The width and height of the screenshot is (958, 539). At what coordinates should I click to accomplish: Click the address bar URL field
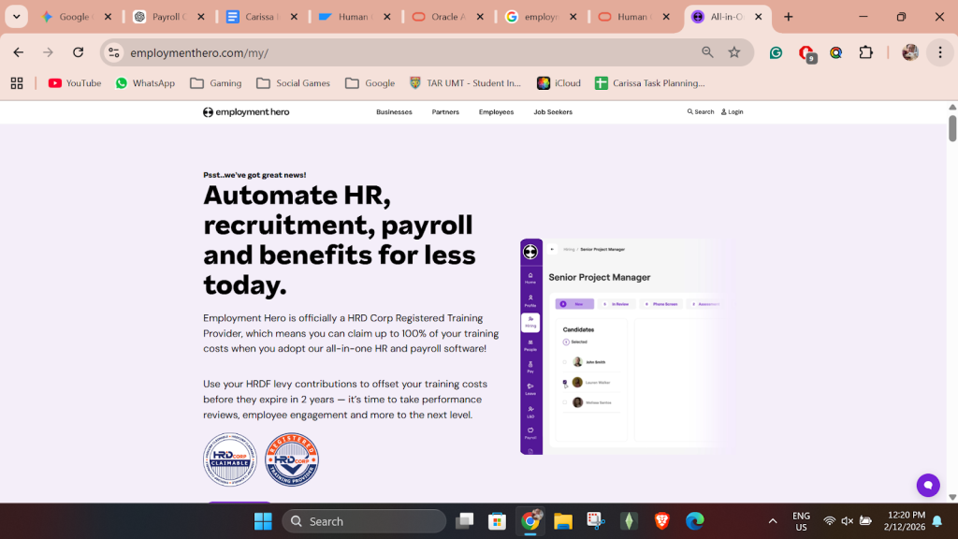pos(410,52)
